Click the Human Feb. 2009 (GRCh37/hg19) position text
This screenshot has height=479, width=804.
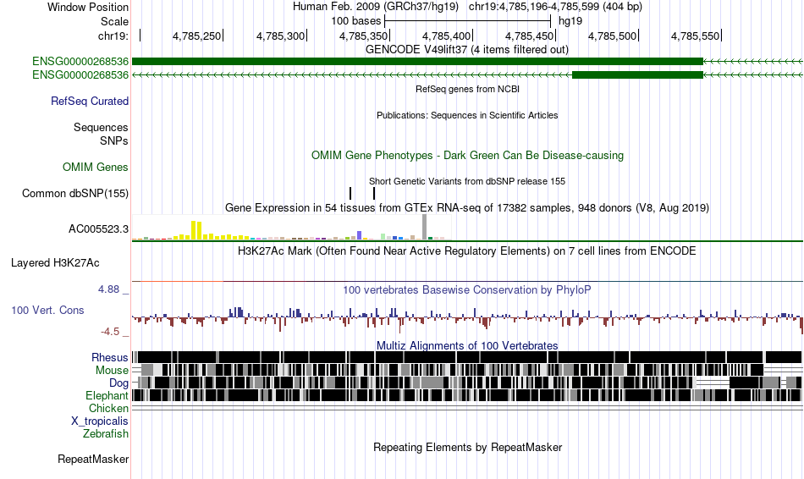[x=376, y=7]
